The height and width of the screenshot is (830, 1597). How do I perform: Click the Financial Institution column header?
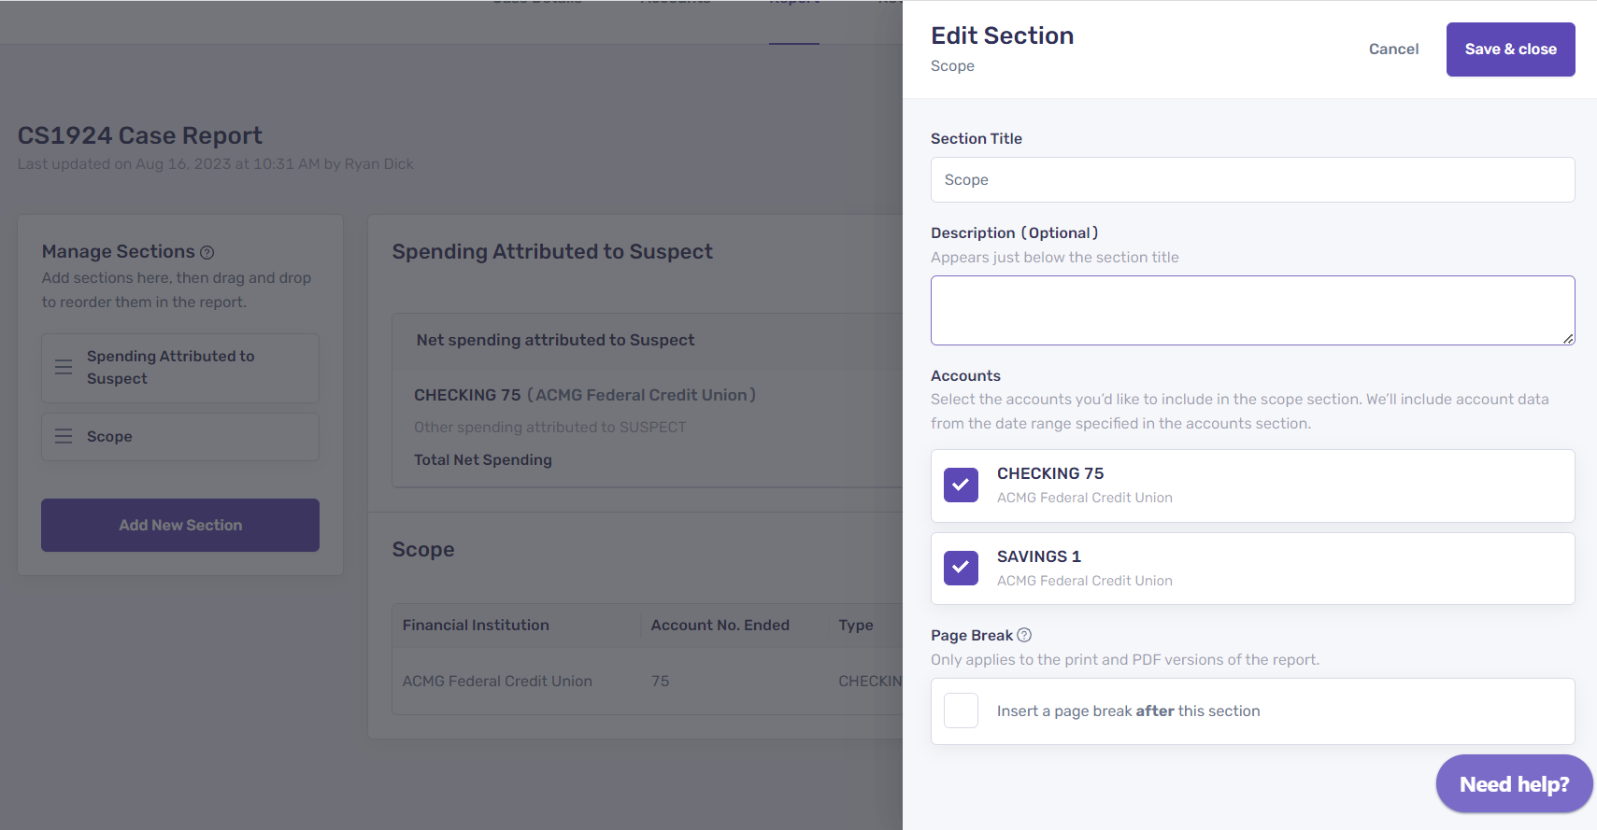[476, 626]
